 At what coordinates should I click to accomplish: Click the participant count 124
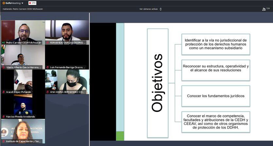pyautogui.click(x=268, y=8)
